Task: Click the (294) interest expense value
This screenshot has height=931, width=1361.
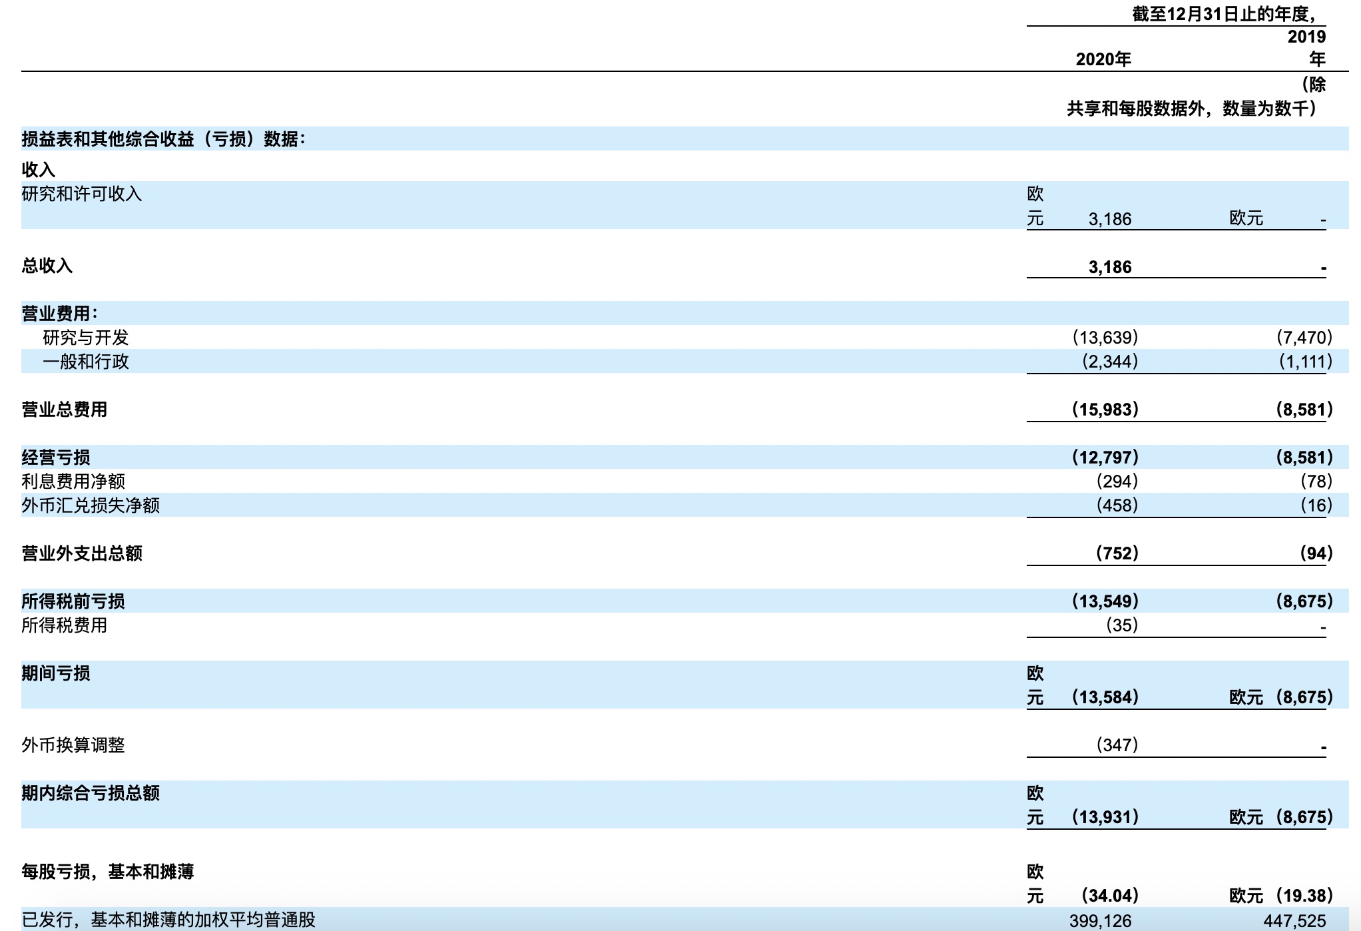Action: pos(1117,481)
